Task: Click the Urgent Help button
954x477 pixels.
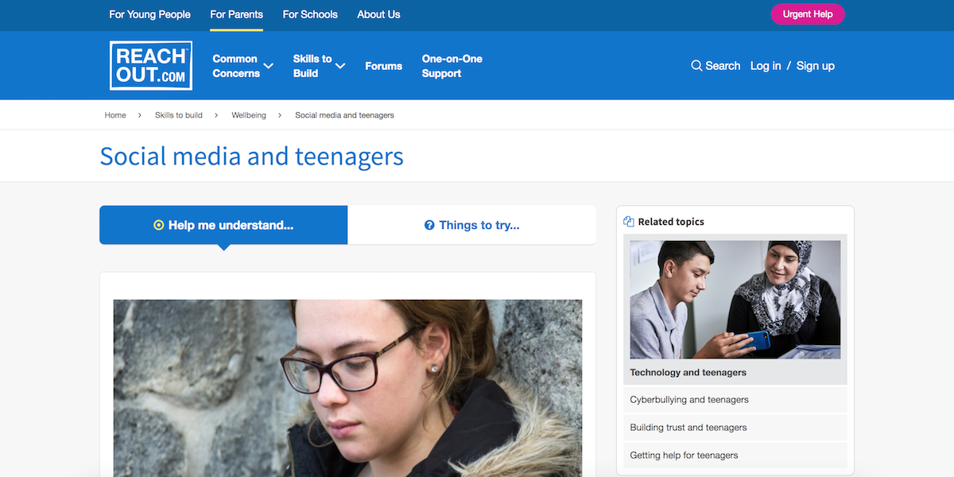Action: 808,14
